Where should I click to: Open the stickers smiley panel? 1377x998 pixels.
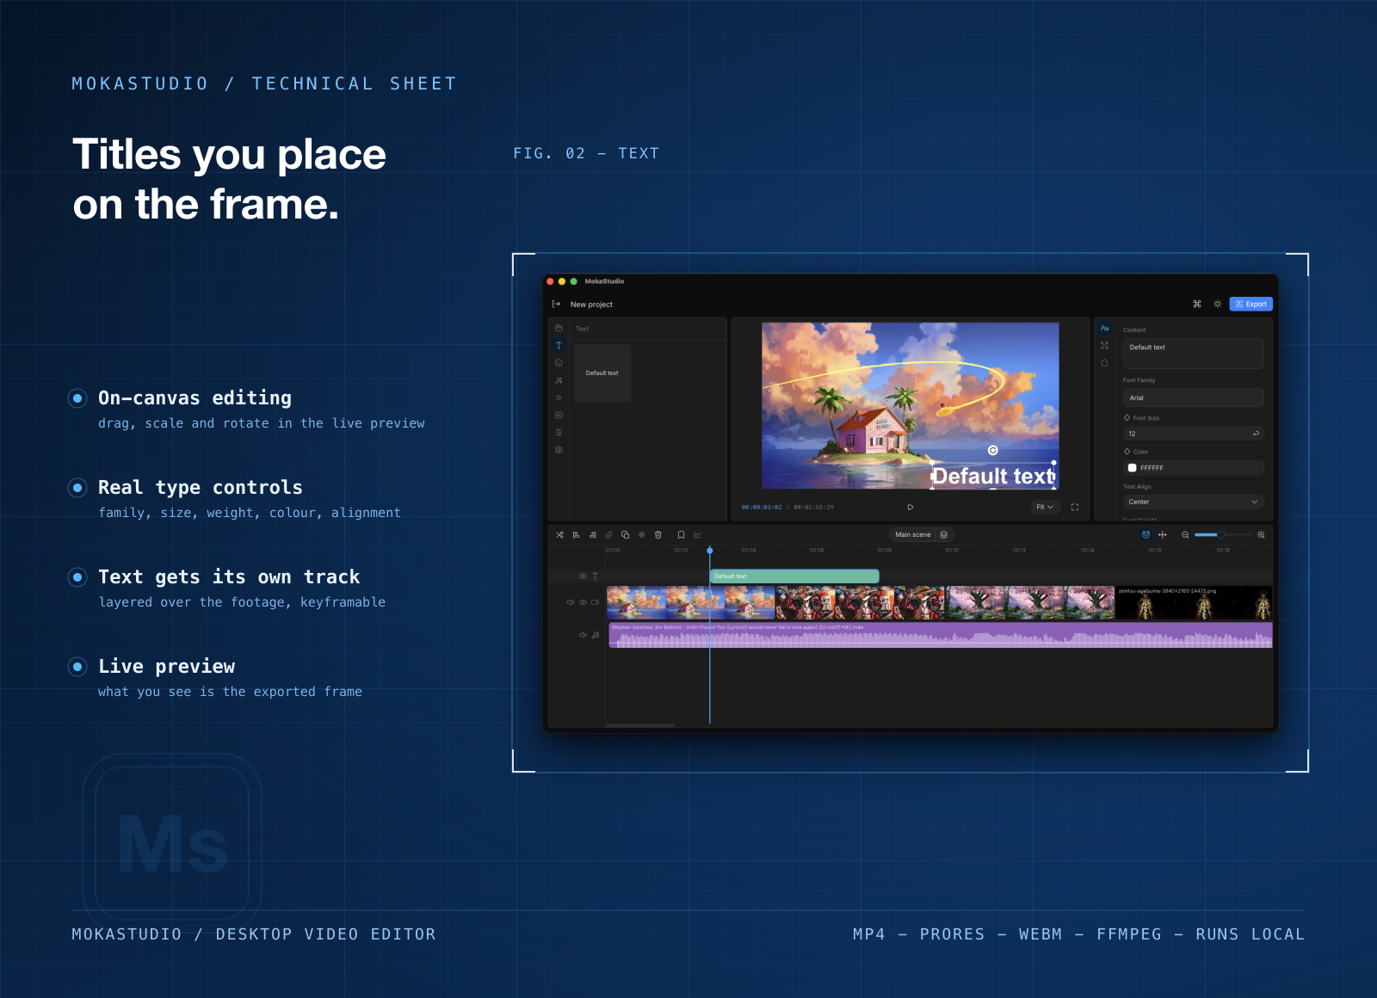[559, 363]
